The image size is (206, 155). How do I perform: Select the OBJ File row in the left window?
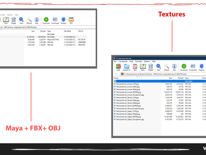43,45
